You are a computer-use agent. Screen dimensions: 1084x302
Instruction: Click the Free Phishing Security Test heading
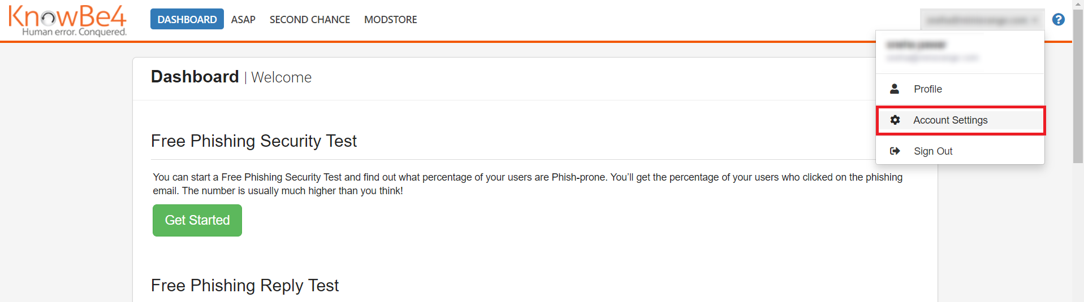(x=254, y=141)
